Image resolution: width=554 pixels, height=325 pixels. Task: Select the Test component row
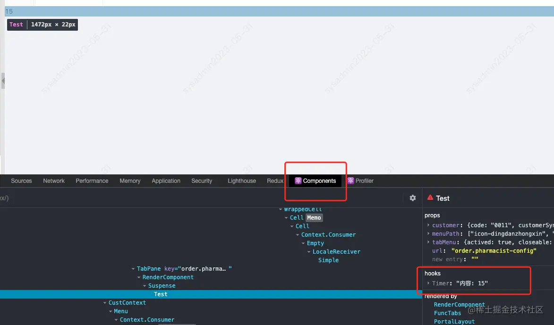coord(211,294)
